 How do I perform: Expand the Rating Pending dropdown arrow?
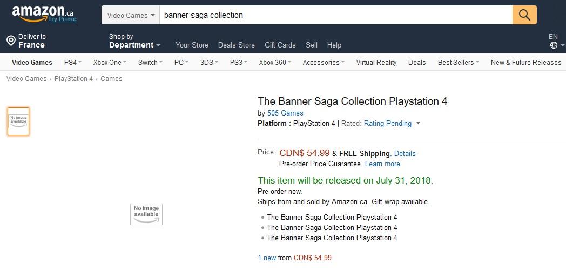tap(418, 124)
